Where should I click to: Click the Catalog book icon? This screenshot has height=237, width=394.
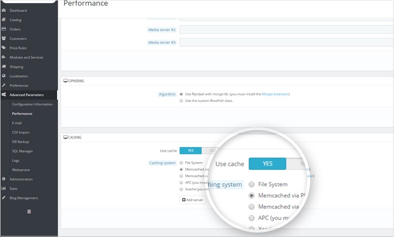click(4, 20)
